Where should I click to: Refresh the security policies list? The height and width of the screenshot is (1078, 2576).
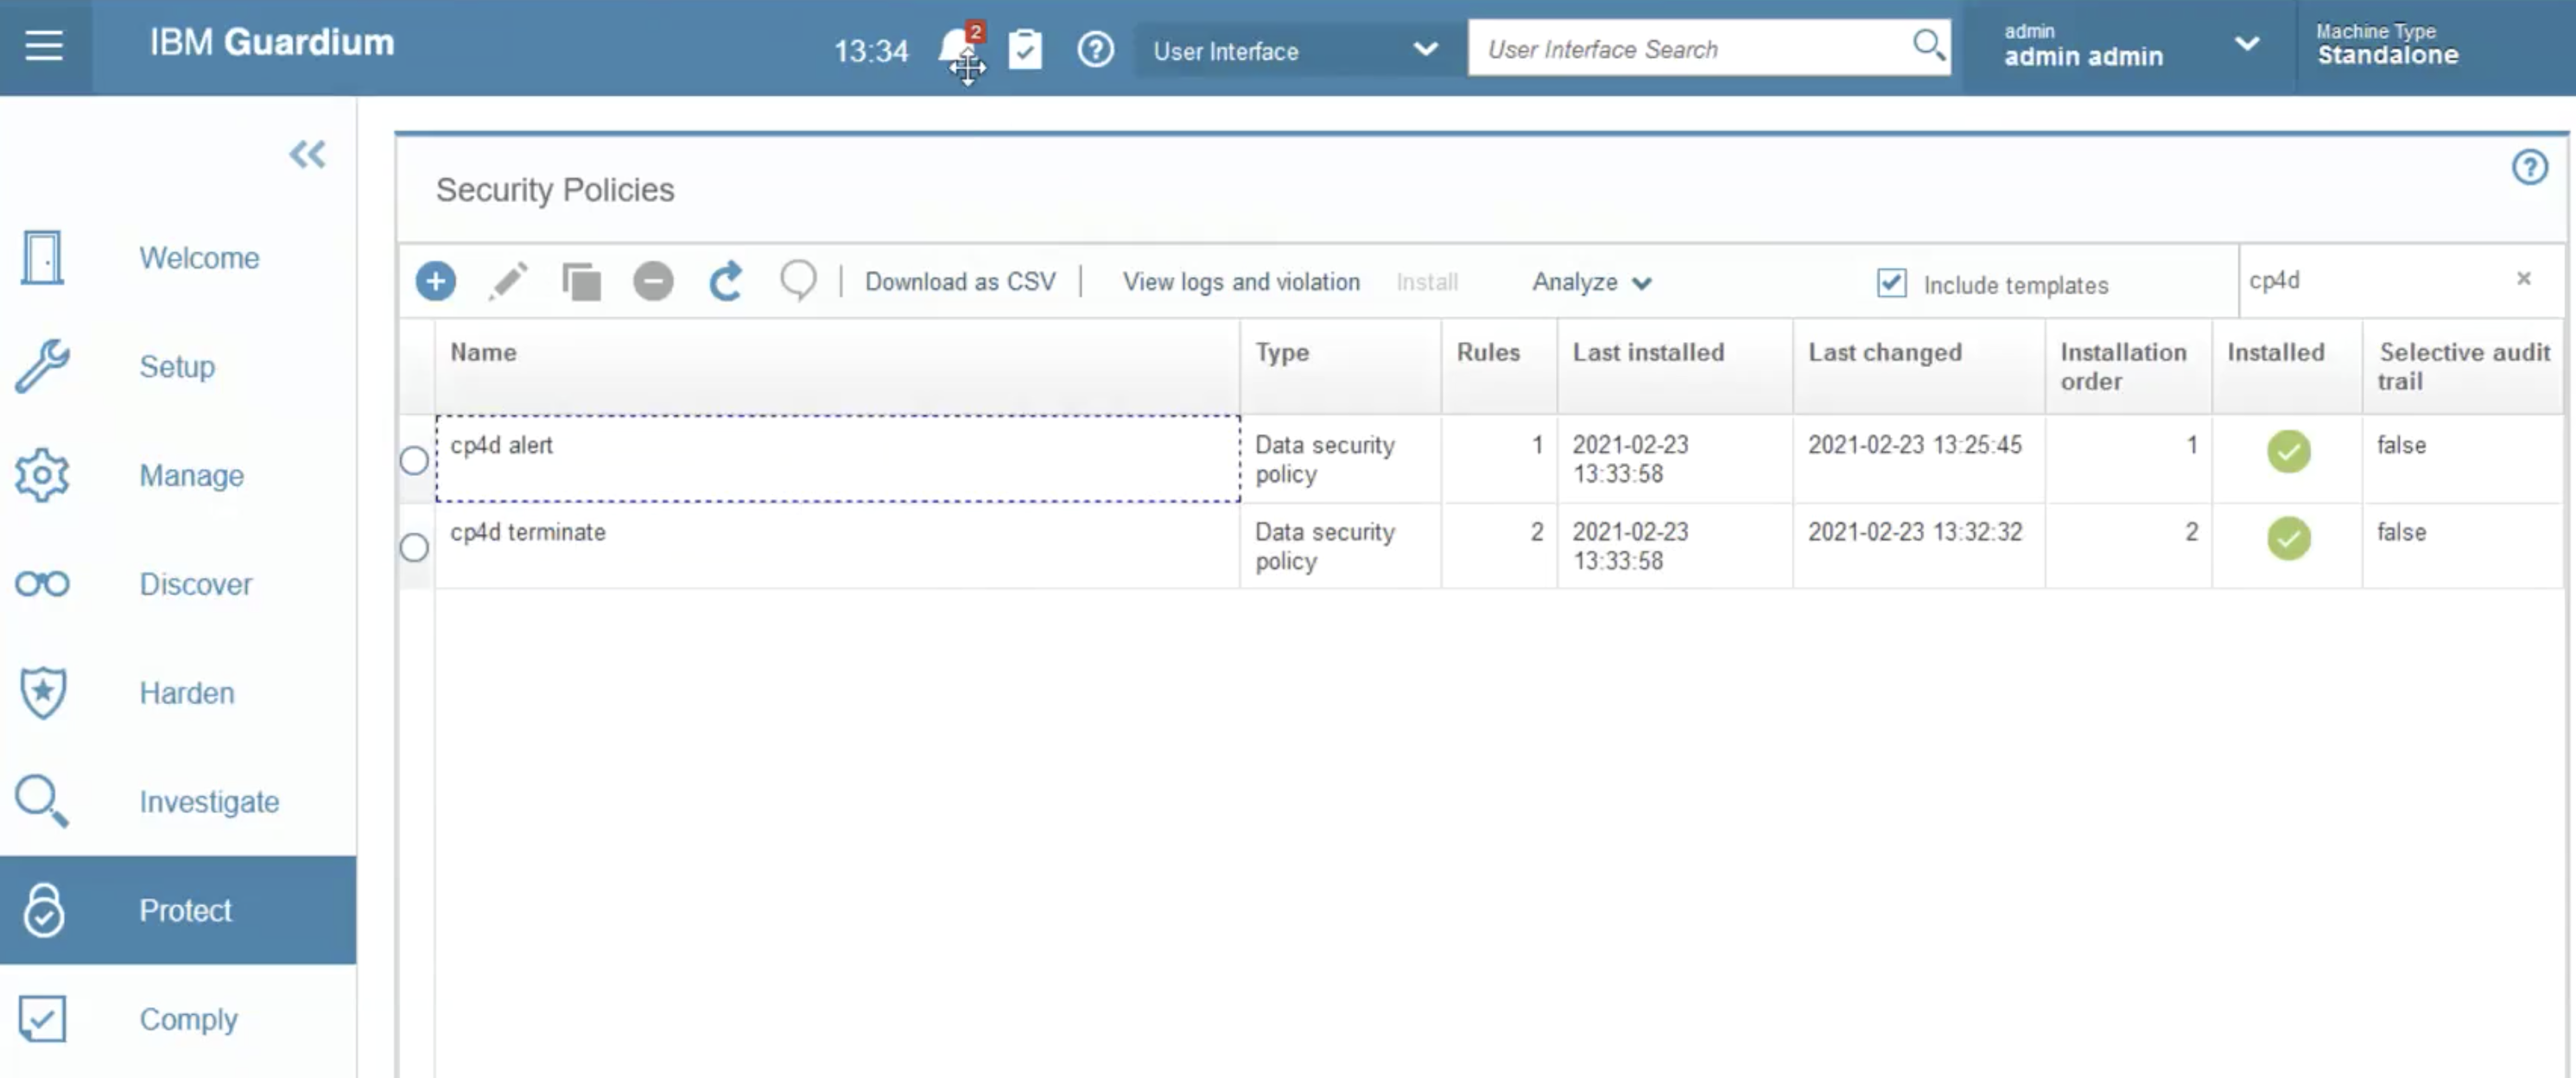click(x=726, y=281)
